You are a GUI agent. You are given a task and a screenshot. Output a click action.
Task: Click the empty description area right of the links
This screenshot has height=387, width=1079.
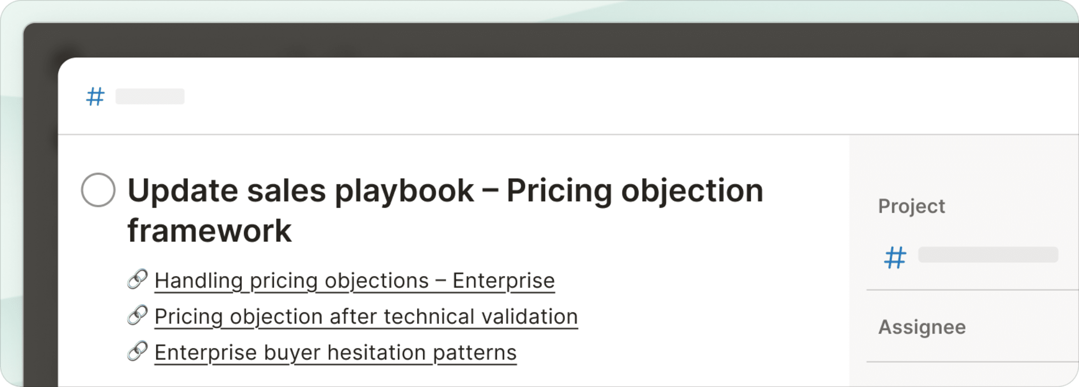(x=712, y=318)
